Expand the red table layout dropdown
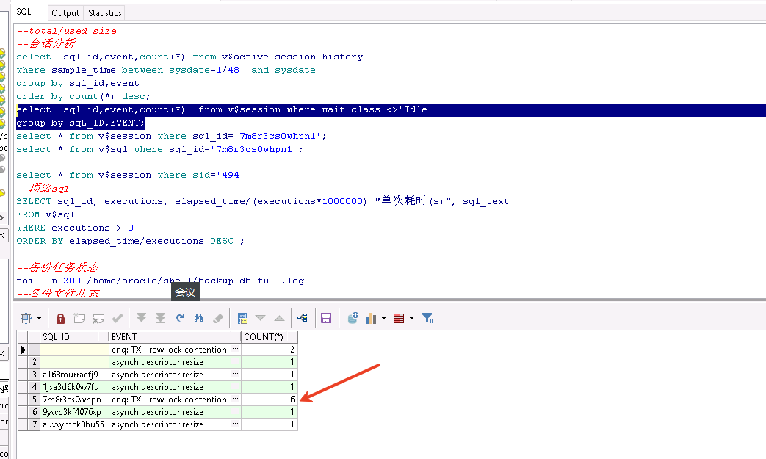This screenshot has height=459, width=766. [411, 318]
